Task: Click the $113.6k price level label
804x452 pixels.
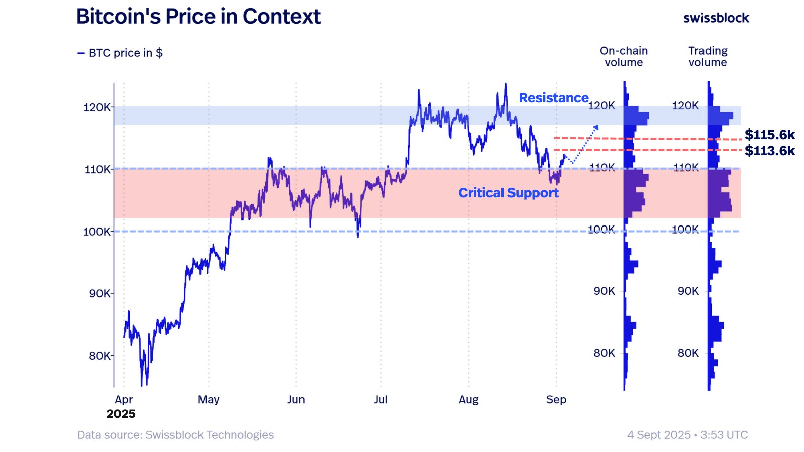Action: 769,151
